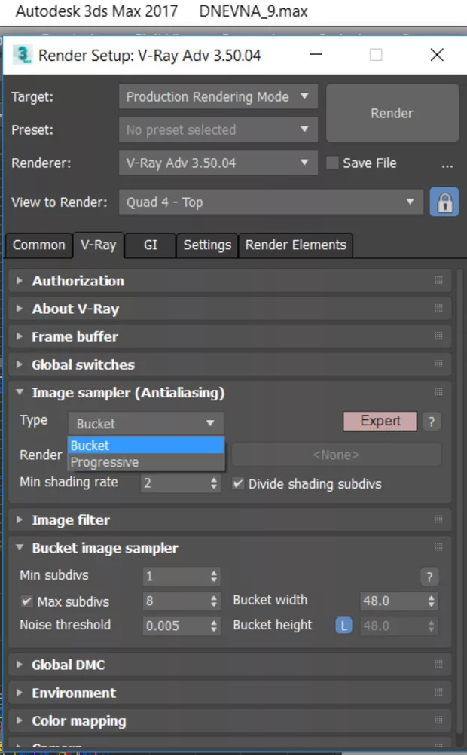Expand the Global switches rollout
467x755 pixels.
click(x=83, y=364)
